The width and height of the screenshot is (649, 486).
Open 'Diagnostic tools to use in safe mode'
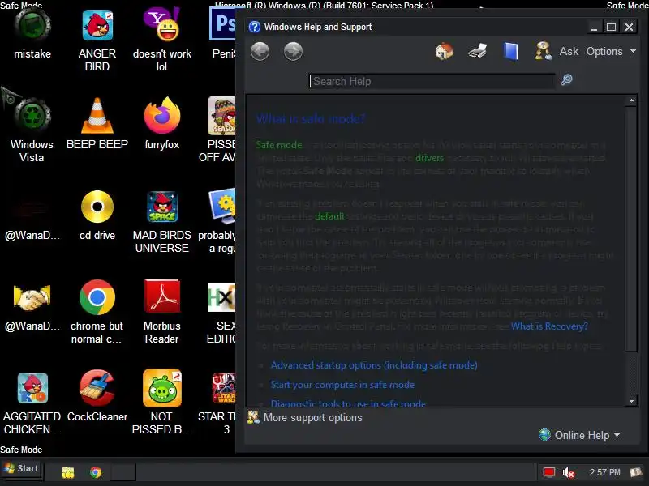(348, 403)
